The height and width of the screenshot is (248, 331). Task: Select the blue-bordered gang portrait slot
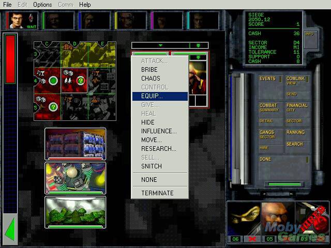pos(94,21)
